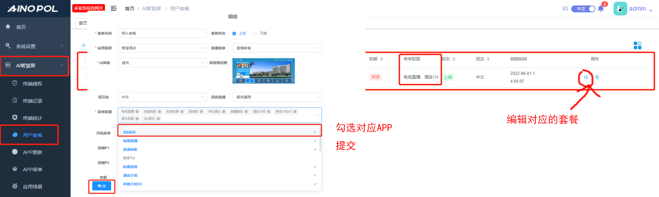Click the 确定 confirm button

click(102, 186)
